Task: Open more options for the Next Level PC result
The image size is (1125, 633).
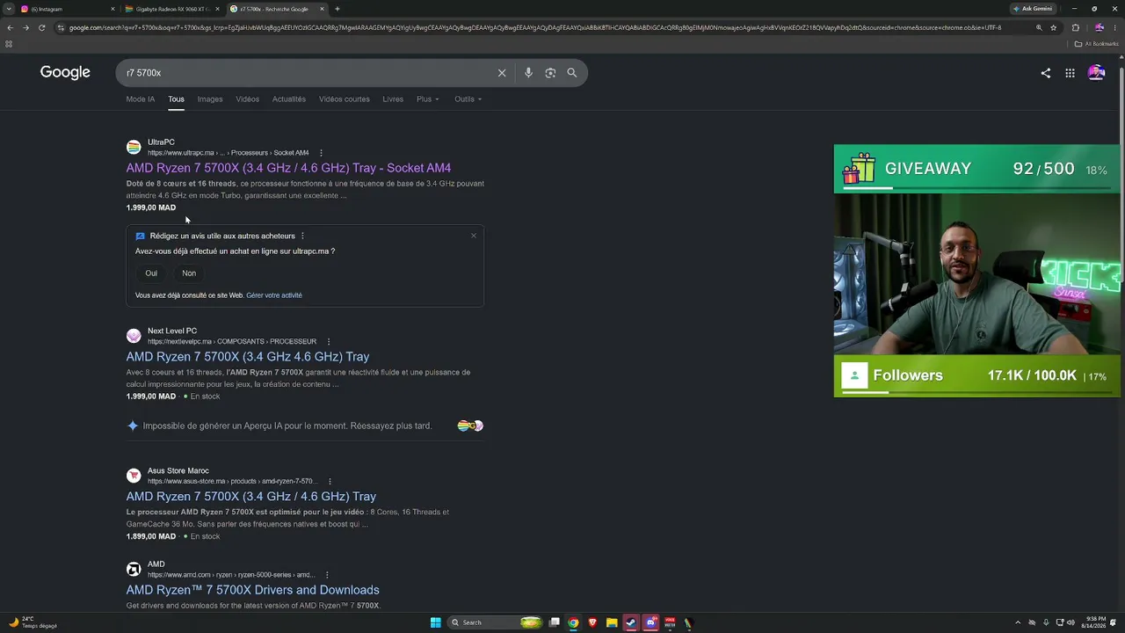Action: 329,341
